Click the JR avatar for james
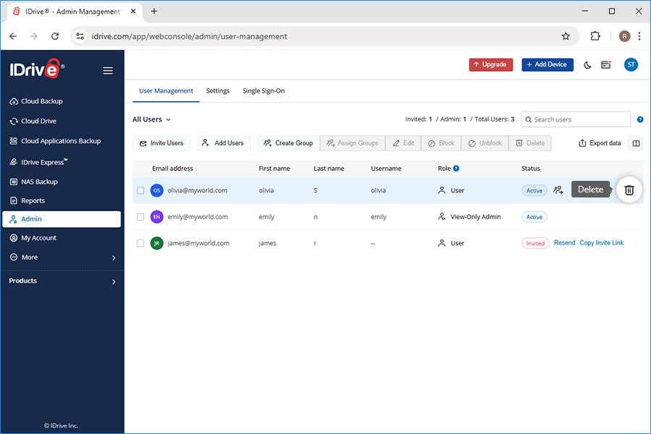 coord(156,243)
